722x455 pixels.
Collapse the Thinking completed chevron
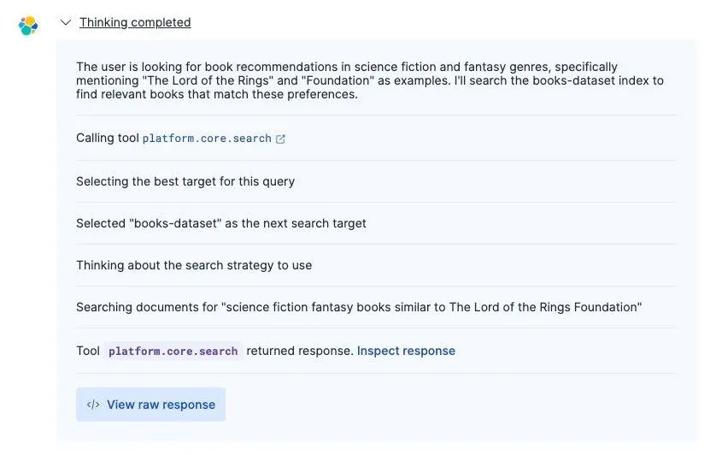click(x=66, y=23)
